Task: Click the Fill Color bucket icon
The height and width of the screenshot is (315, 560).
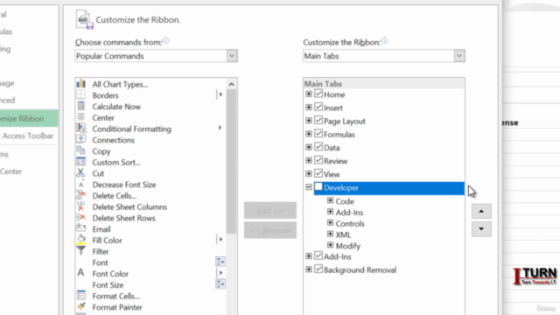Action: pyautogui.click(x=81, y=240)
